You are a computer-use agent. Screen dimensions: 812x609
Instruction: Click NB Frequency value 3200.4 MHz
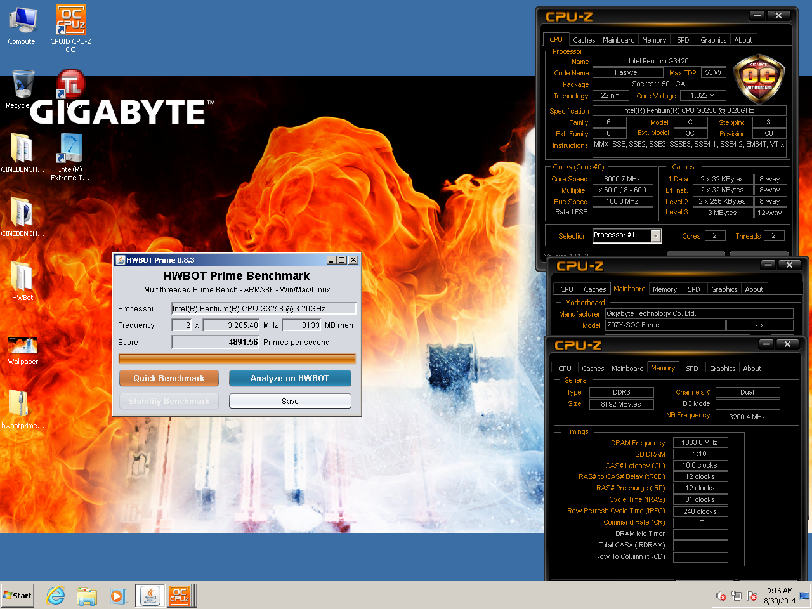tap(747, 417)
